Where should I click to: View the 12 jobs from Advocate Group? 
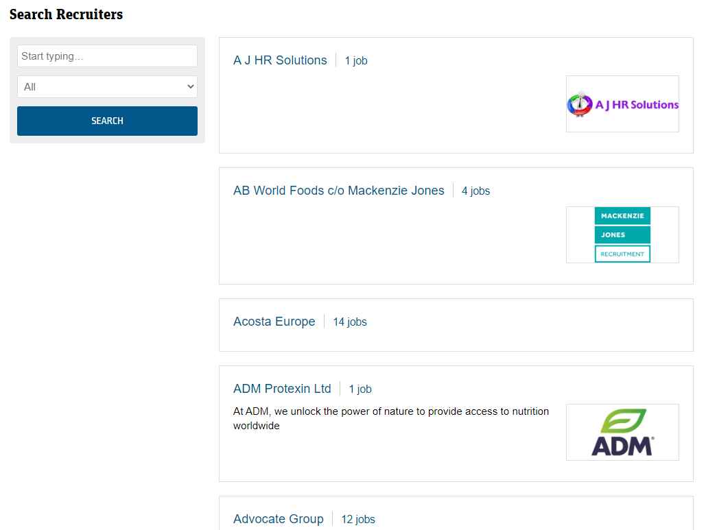pos(358,520)
